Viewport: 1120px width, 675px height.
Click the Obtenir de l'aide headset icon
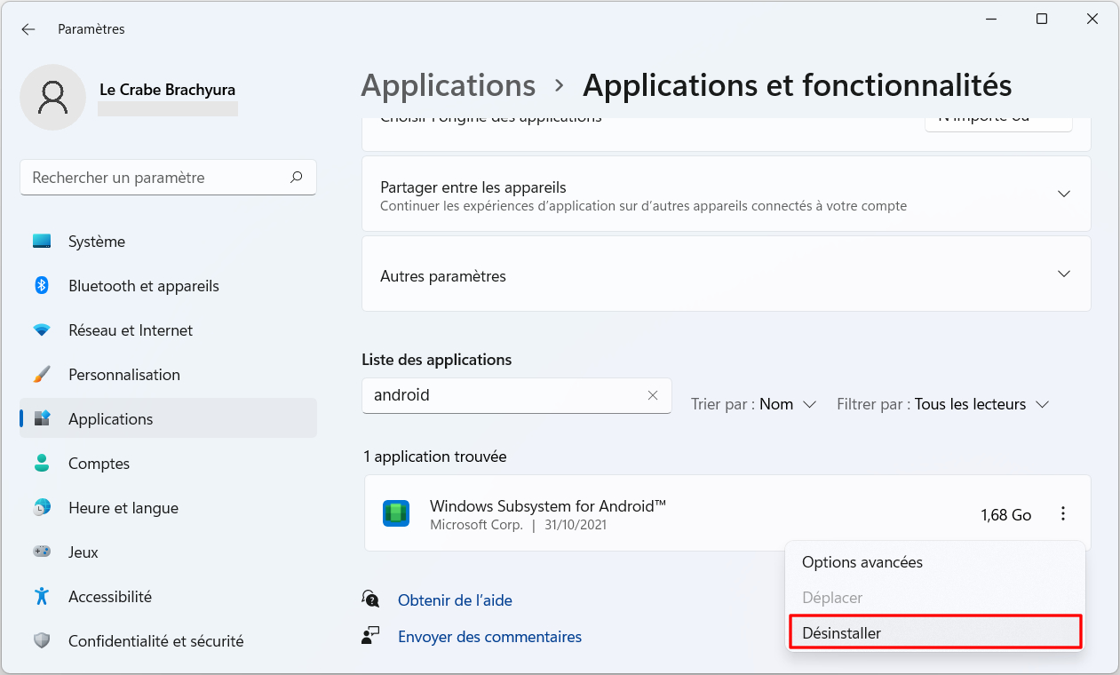click(x=371, y=599)
